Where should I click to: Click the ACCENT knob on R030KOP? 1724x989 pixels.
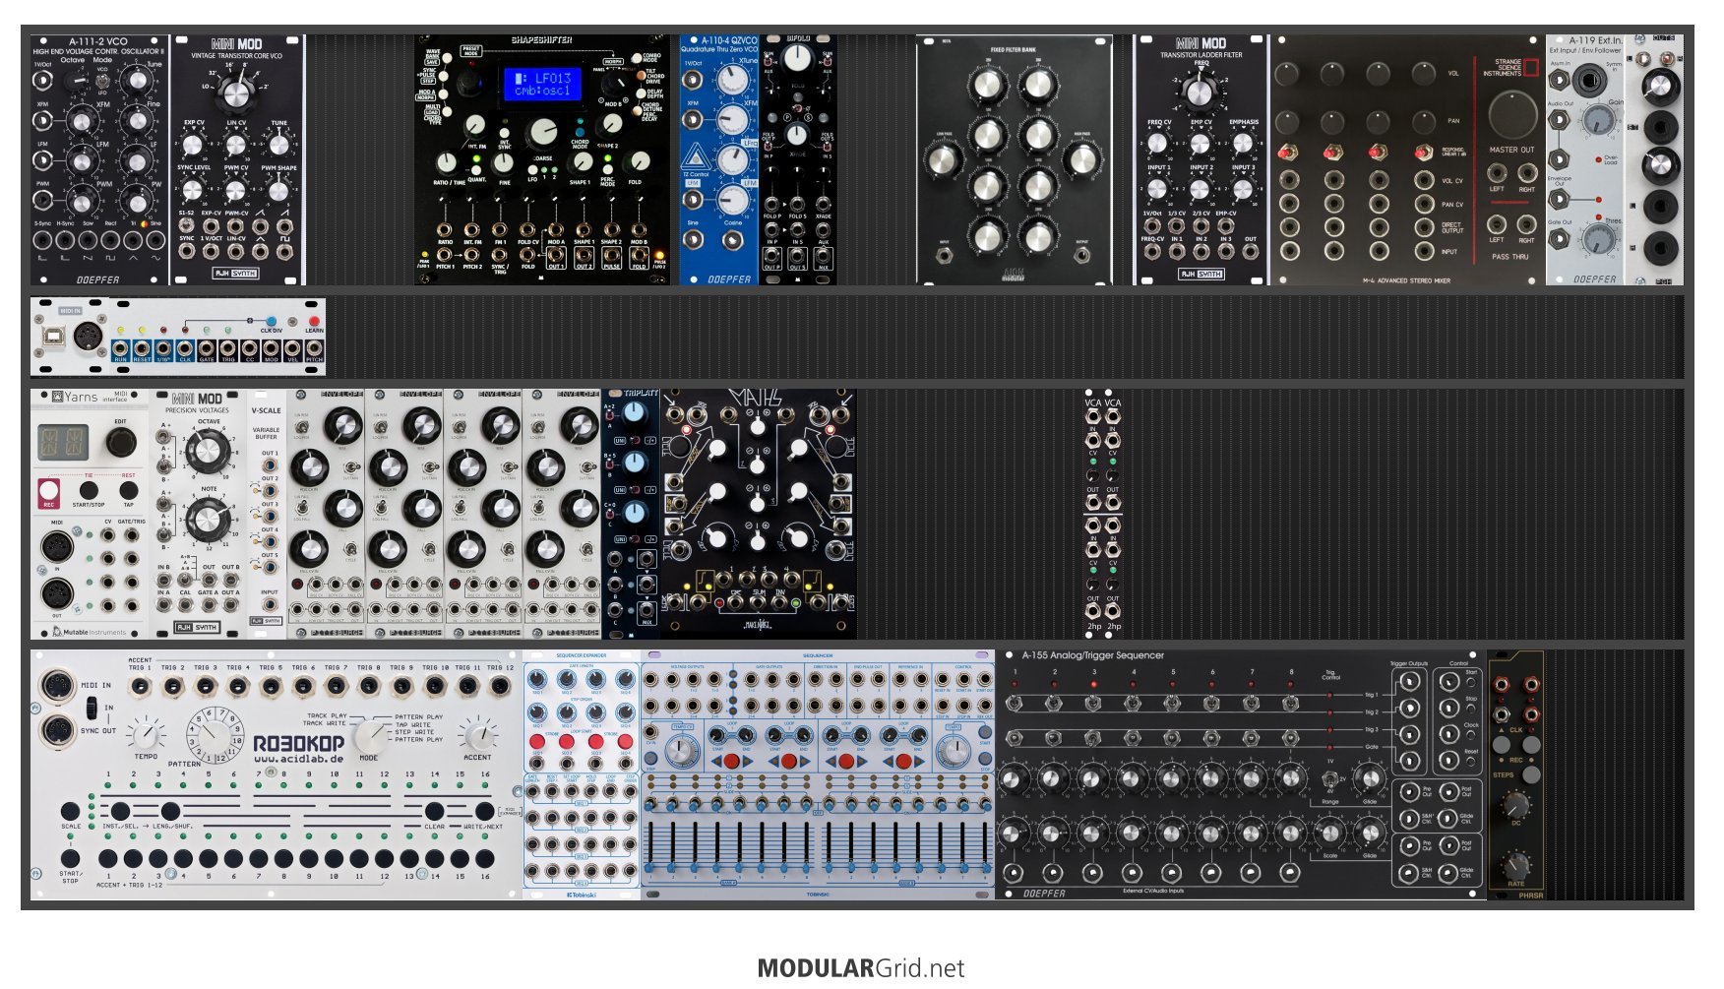coord(477,735)
